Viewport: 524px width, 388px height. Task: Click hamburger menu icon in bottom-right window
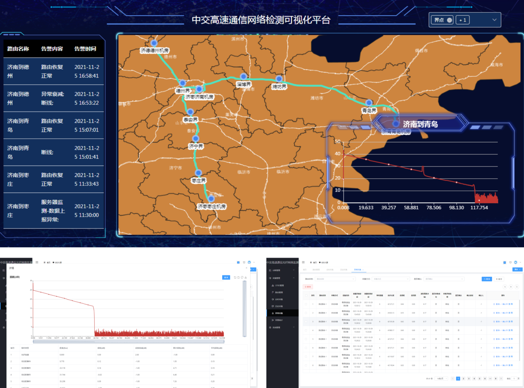click(x=303, y=262)
